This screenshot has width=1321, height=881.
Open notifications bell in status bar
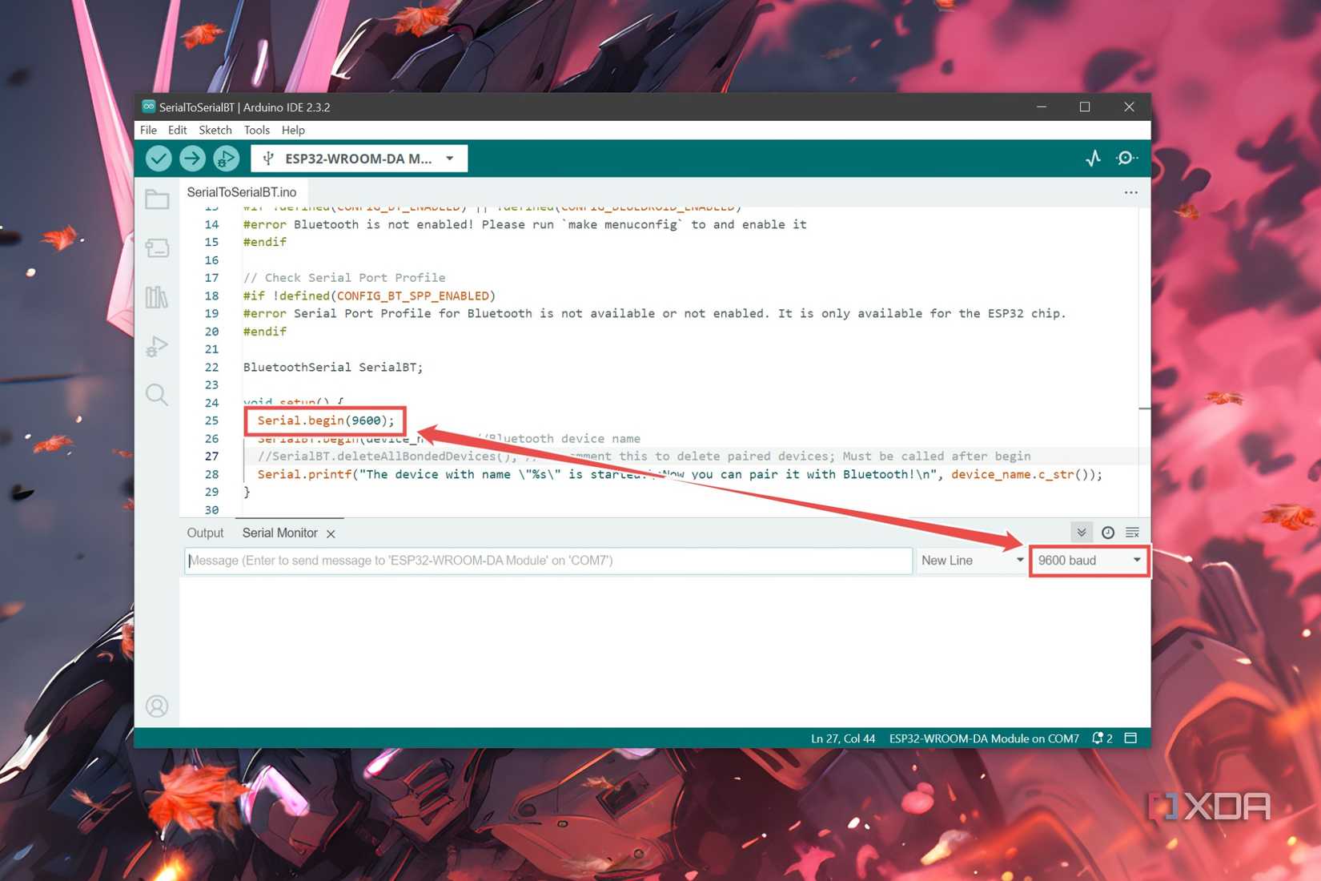(1098, 738)
